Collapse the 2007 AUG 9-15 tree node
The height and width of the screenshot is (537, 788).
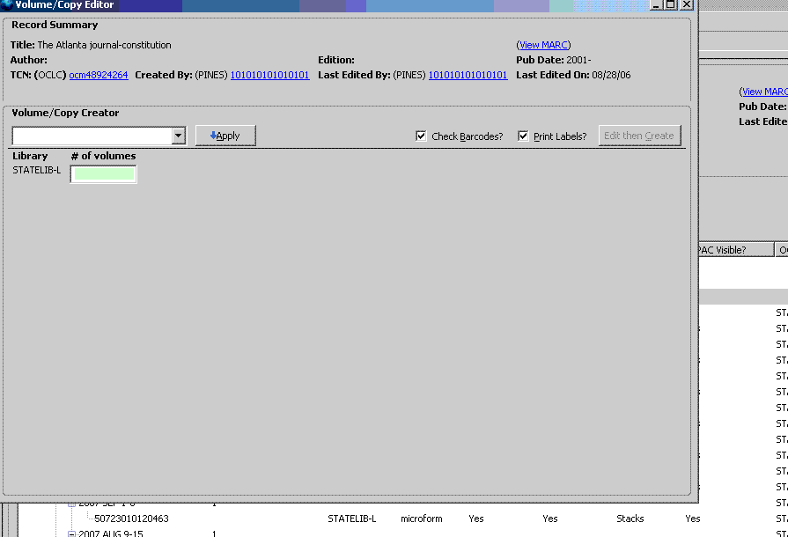tap(72, 533)
